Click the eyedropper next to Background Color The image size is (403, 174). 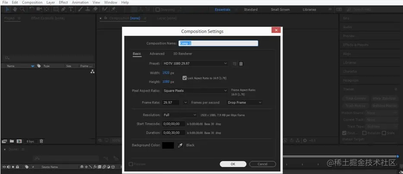tap(180, 146)
